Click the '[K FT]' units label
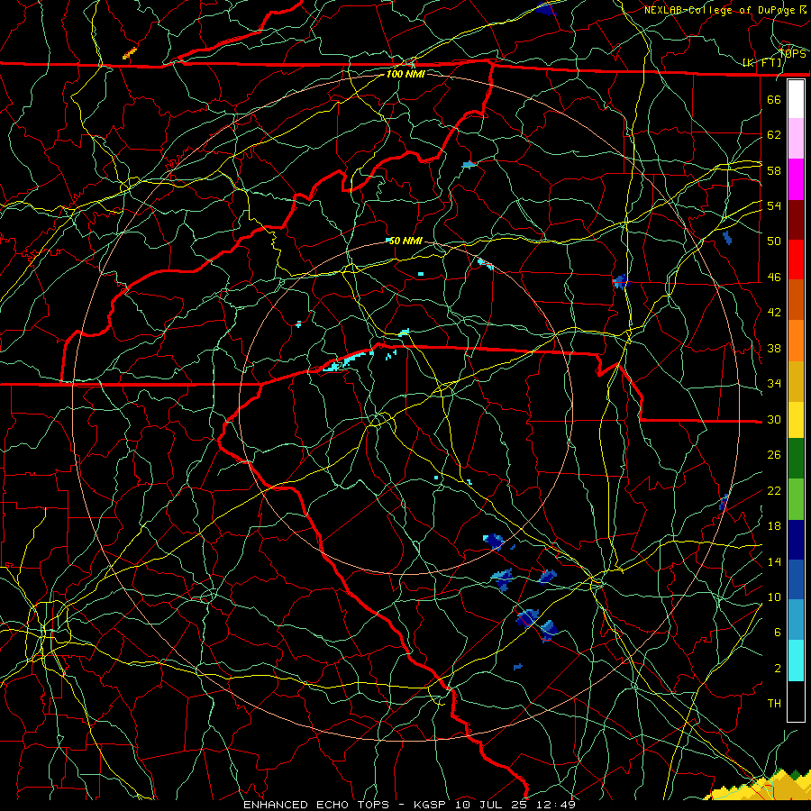Screen dimensions: 811x811 point(762,63)
